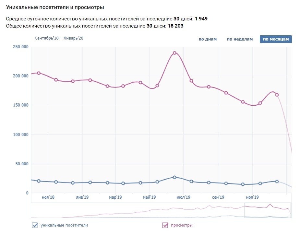Image resolution: width=300 pixels, height=235 pixels.
Task: Uncheck the "просмотры" checkbox
Action: pos(165,225)
